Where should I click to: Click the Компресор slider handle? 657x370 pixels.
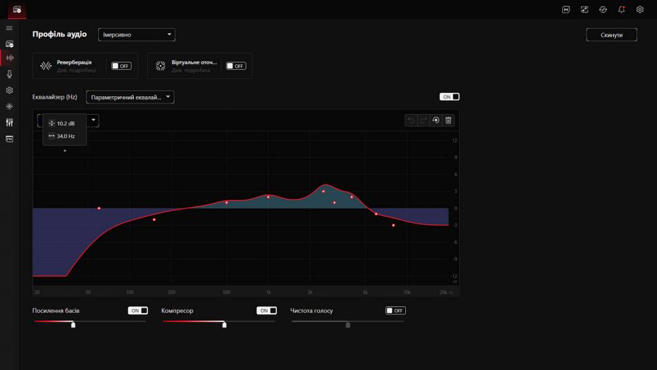tap(224, 324)
